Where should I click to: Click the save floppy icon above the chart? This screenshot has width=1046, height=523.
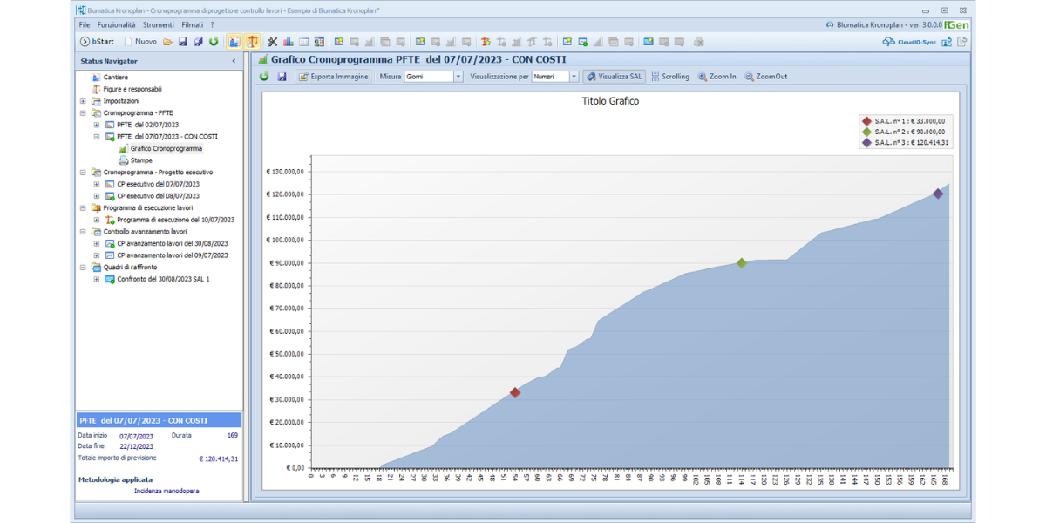(282, 77)
